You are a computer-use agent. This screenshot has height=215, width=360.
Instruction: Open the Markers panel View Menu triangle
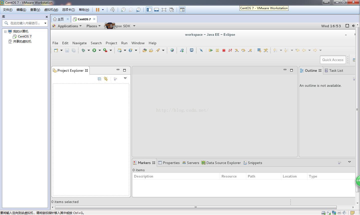349,162
